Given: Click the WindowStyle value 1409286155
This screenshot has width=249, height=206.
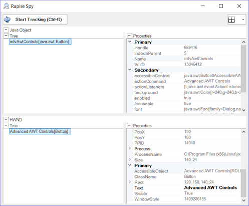Looking at the screenshot, I should coord(195,199).
